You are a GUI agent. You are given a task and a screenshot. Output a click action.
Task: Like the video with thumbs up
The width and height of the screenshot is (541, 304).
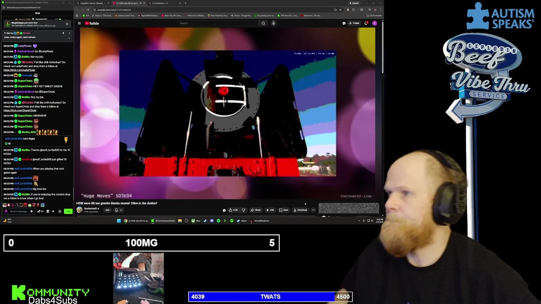tap(233, 210)
